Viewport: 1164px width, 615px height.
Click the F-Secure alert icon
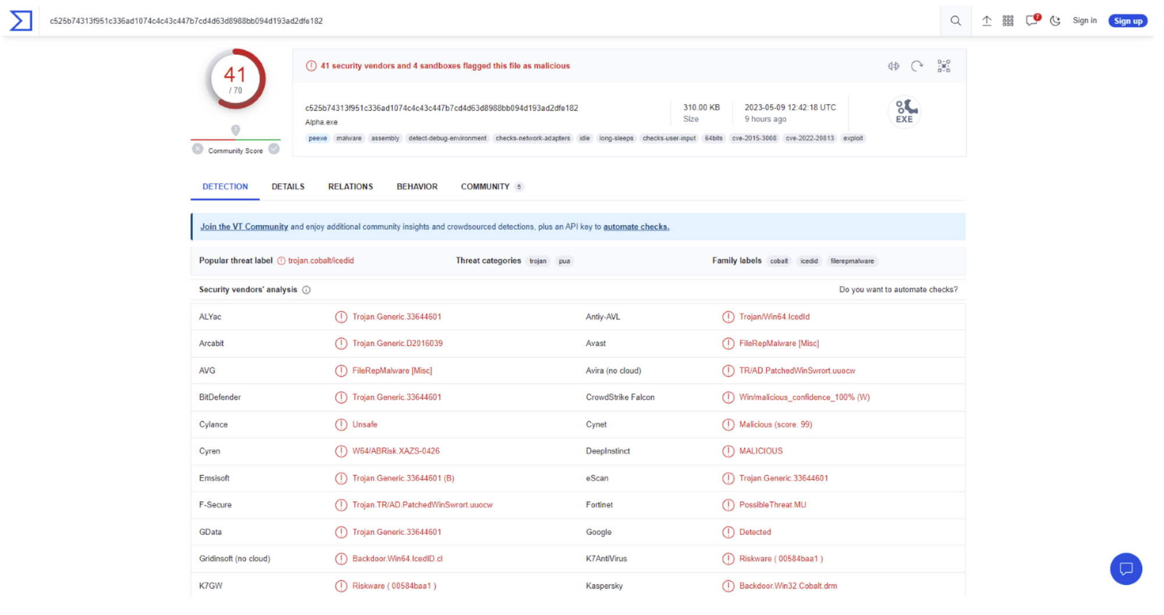click(341, 505)
